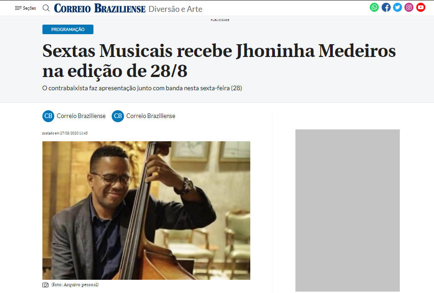
Task: Click the second CB author avatar
Action: tap(118, 116)
